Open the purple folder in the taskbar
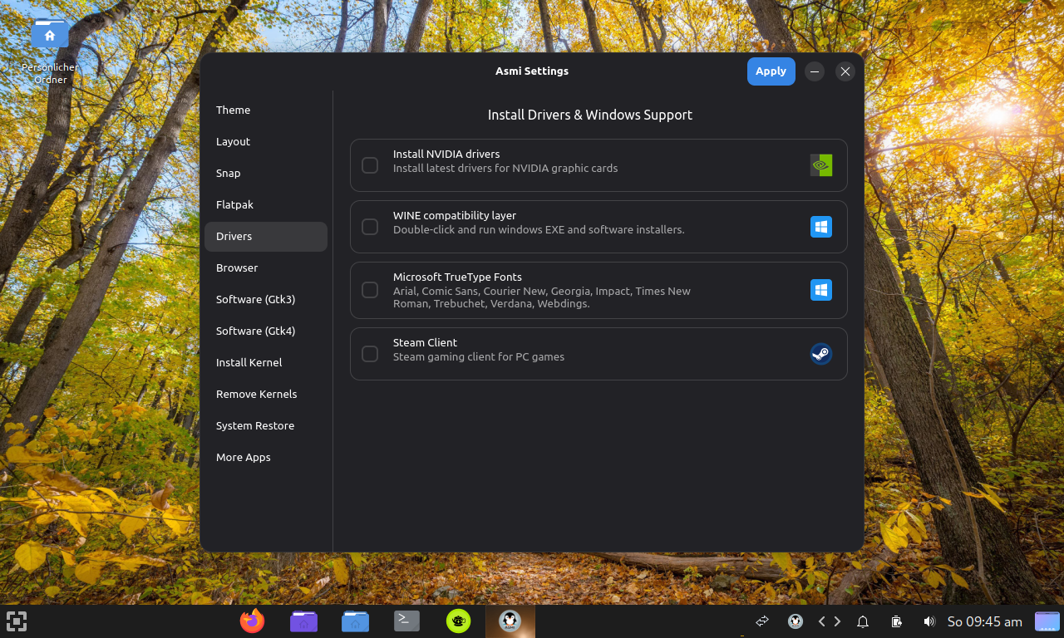This screenshot has height=638, width=1064. tap(303, 621)
